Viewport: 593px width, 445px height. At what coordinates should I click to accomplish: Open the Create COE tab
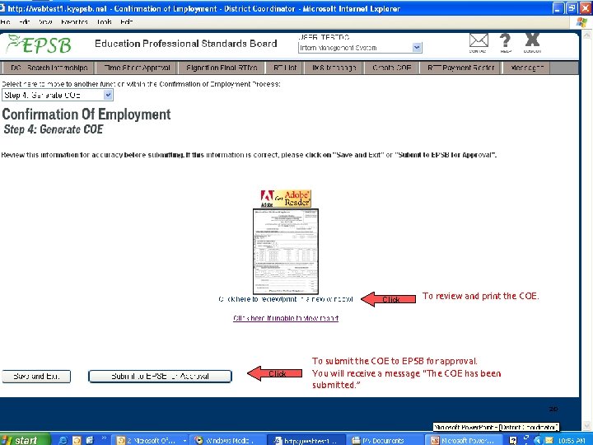pyautogui.click(x=392, y=68)
